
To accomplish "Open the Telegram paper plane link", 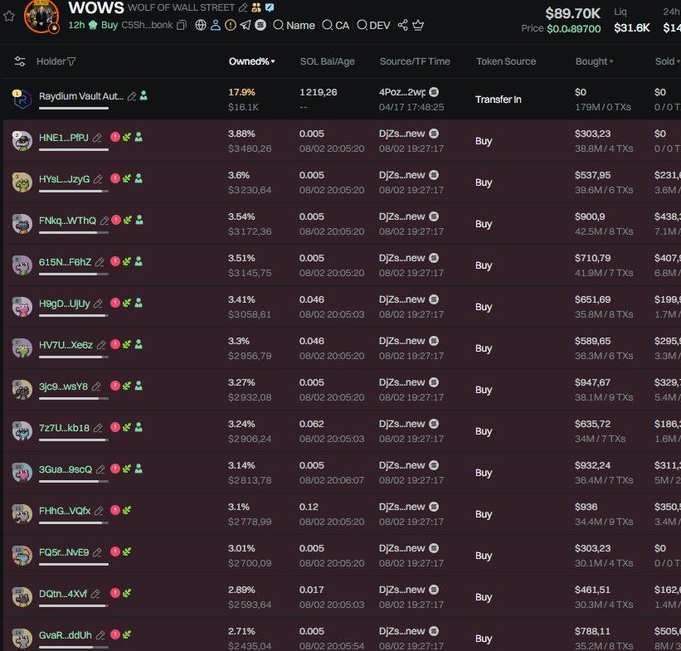I will 246,25.
